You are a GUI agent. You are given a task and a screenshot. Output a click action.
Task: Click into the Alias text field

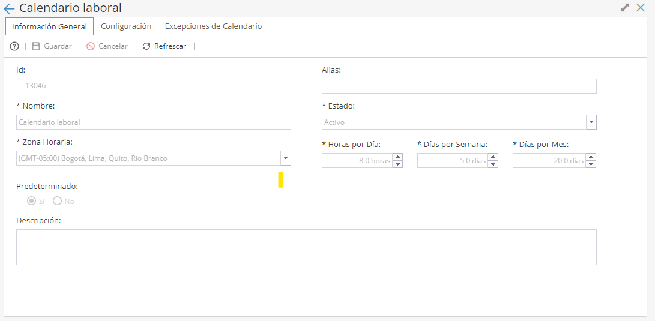pyautogui.click(x=459, y=86)
